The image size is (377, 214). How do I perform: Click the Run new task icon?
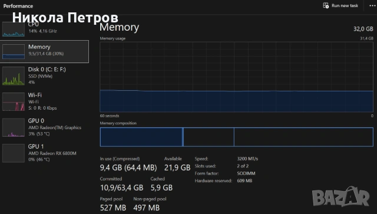tap(326, 5)
